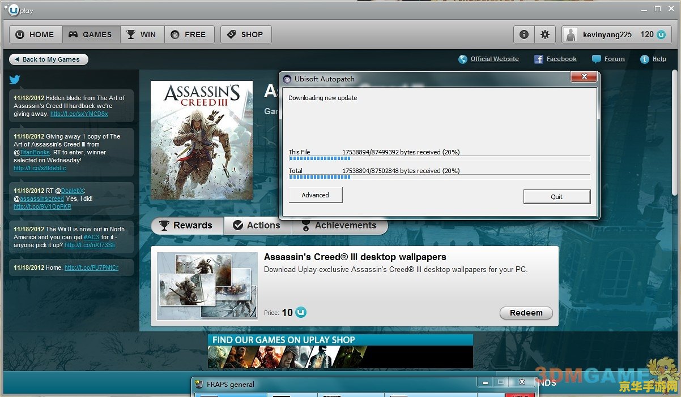This screenshot has height=397, width=681.
Task: Click the GAMES controller icon
Action: pyautogui.click(x=74, y=34)
